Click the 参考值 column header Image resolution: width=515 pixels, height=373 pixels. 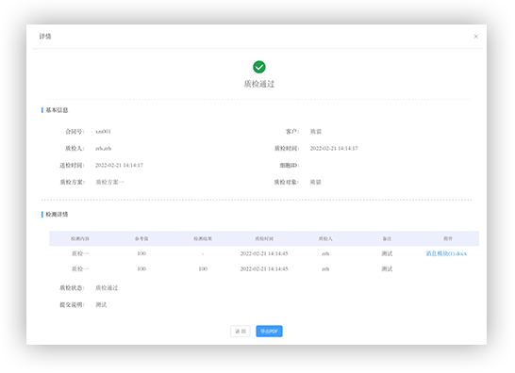click(141, 238)
